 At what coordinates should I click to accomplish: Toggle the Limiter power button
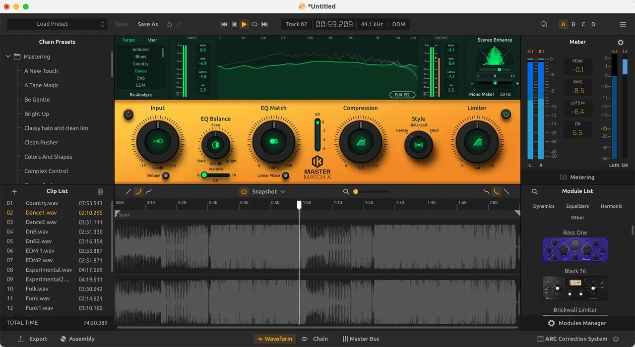[x=506, y=114]
